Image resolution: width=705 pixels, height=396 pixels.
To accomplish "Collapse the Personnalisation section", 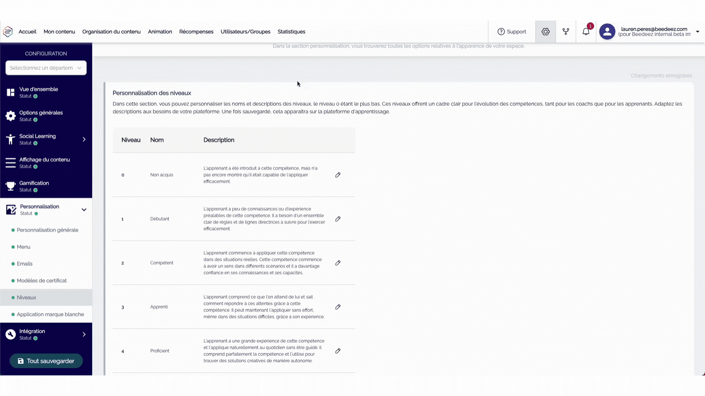I will 84,209.
